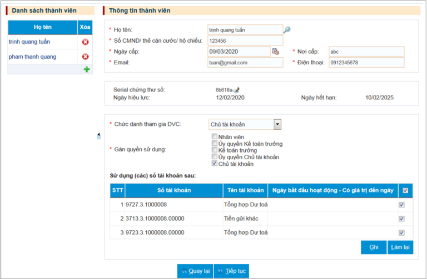Tick the Nhân viên checkbox
This screenshot has height=279, width=427.
coord(215,136)
